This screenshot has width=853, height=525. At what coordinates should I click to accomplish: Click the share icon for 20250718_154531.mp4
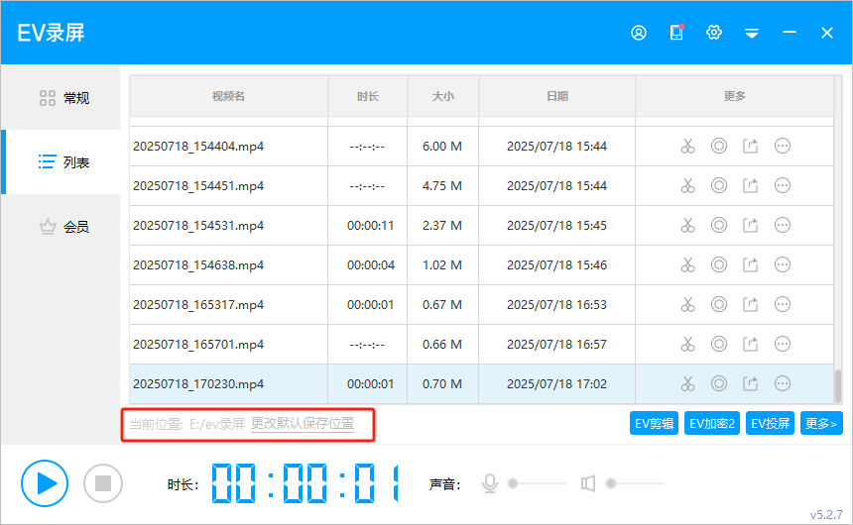pyautogui.click(x=751, y=226)
